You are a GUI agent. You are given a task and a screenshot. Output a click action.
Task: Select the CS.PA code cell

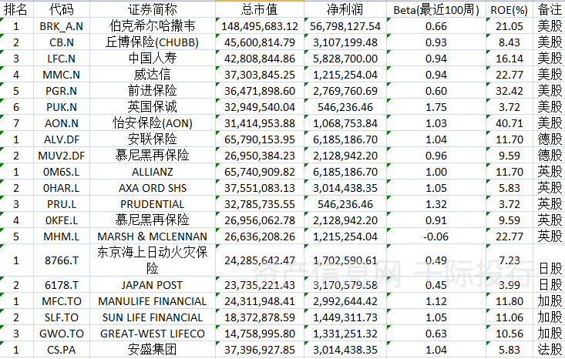(61, 350)
